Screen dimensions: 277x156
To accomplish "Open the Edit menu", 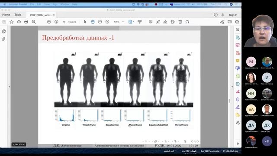I will [39, 4].
